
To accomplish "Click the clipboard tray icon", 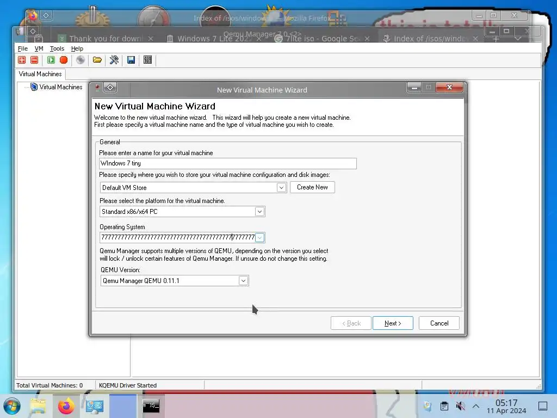I will 444,406.
